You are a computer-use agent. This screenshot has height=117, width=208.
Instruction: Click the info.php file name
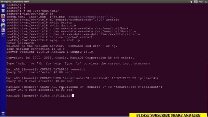(57, 17)
